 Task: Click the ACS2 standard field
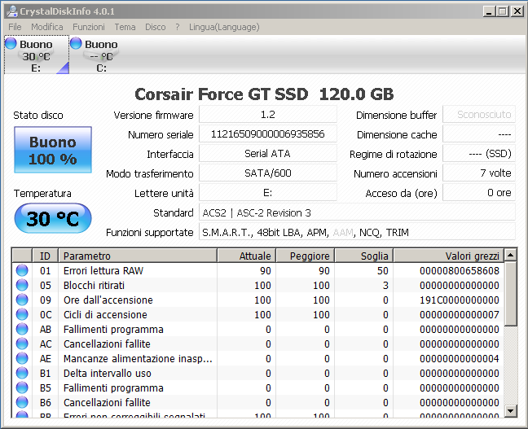357,212
